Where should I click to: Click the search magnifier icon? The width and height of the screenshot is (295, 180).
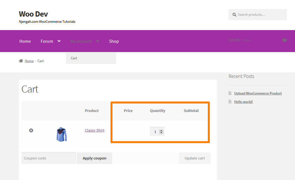(x=234, y=15)
